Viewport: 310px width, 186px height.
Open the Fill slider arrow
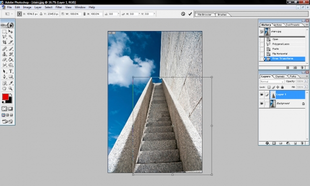coord(306,87)
